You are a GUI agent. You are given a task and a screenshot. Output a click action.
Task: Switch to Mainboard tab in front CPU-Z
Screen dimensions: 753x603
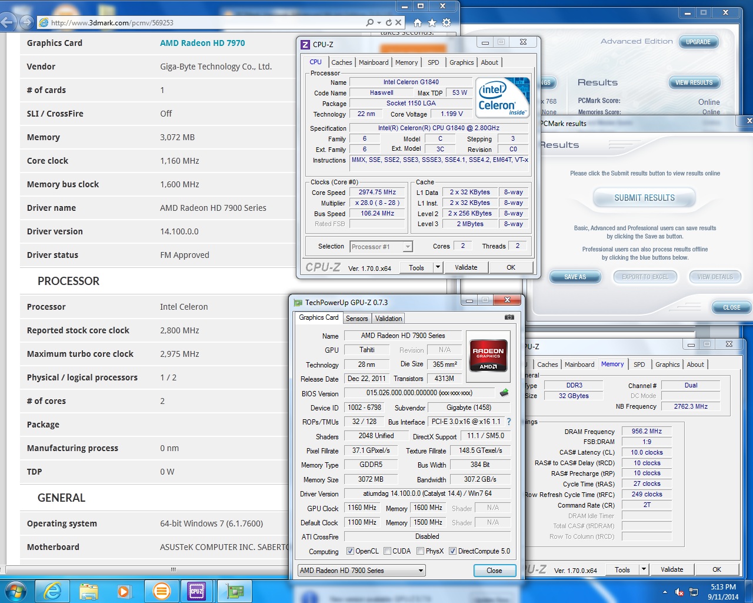pos(374,62)
